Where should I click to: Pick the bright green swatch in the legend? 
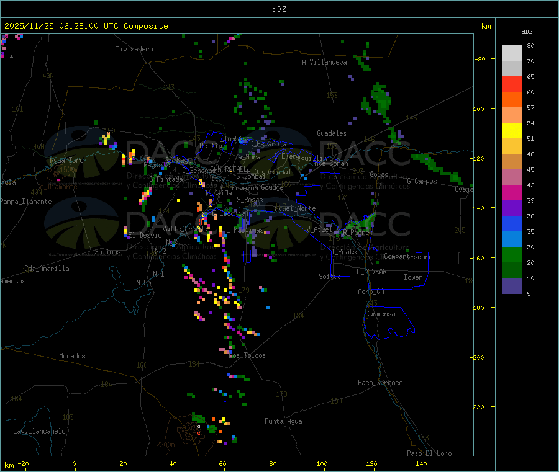pyautogui.click(x=512, y=254)
